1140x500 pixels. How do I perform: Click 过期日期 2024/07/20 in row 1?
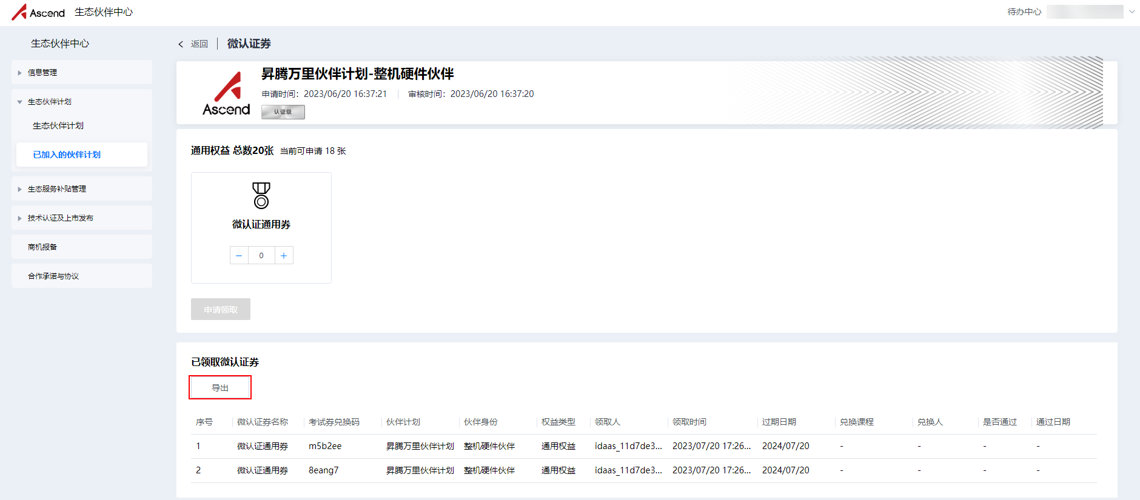[786, 446]
